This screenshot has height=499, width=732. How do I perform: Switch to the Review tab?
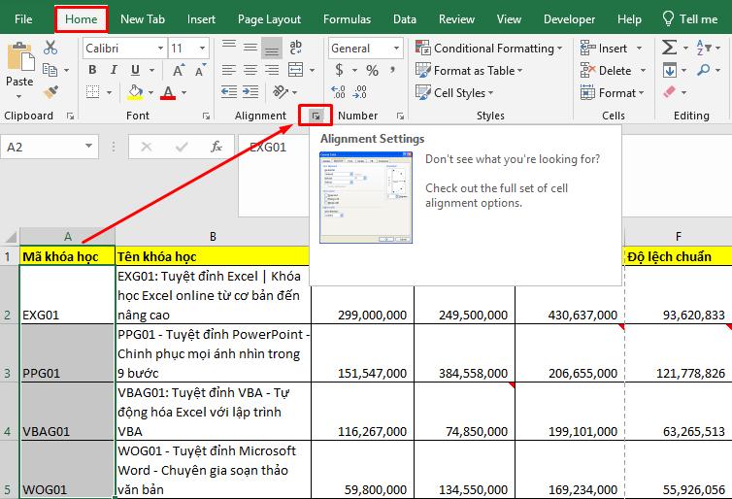[456, 19]
